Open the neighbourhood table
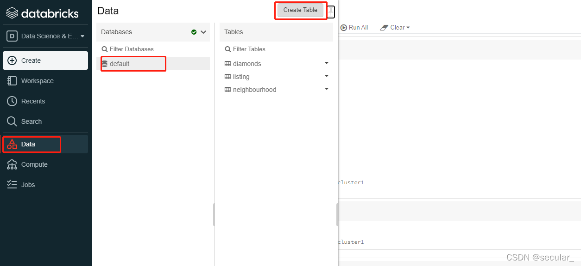The width and height of the screenshot is (581, 266). click(254, 90)
